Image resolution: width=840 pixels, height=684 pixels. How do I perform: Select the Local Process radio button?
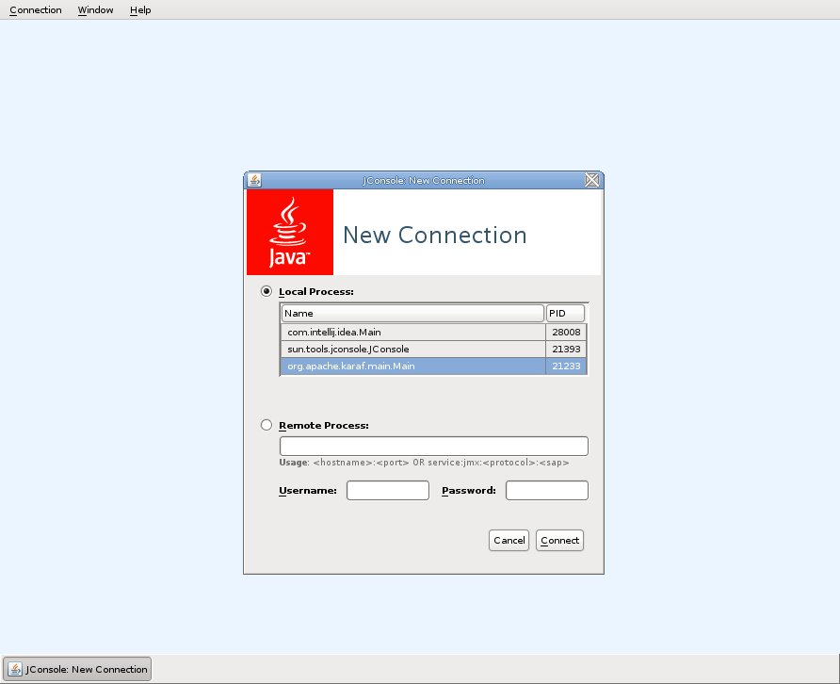[267, 292]
